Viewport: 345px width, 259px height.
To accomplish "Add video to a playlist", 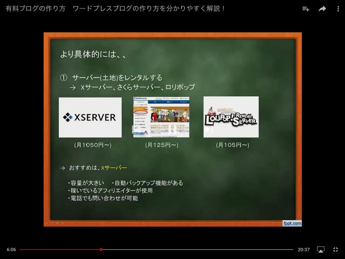I will 306,9.
